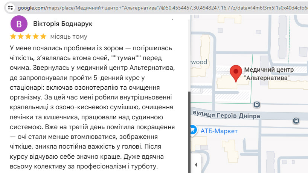Open Вікторія Боднарук's reviewer profile name
This screenshot has height=173, width=308.
(63, 24)
